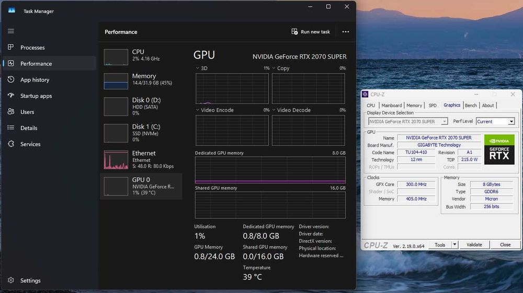Click the 3D engine usage graph
This screenshot has height=293, width=523.
[x=232, y=89]
